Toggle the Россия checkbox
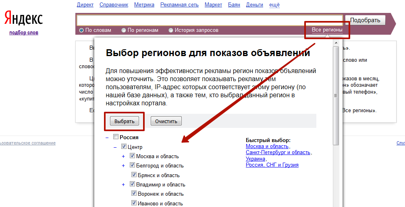Viewport: 405px width, 207px height. (116, 137)
